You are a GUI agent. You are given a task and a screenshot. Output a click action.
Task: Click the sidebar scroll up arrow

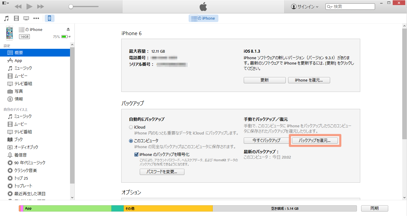point(72,44)
